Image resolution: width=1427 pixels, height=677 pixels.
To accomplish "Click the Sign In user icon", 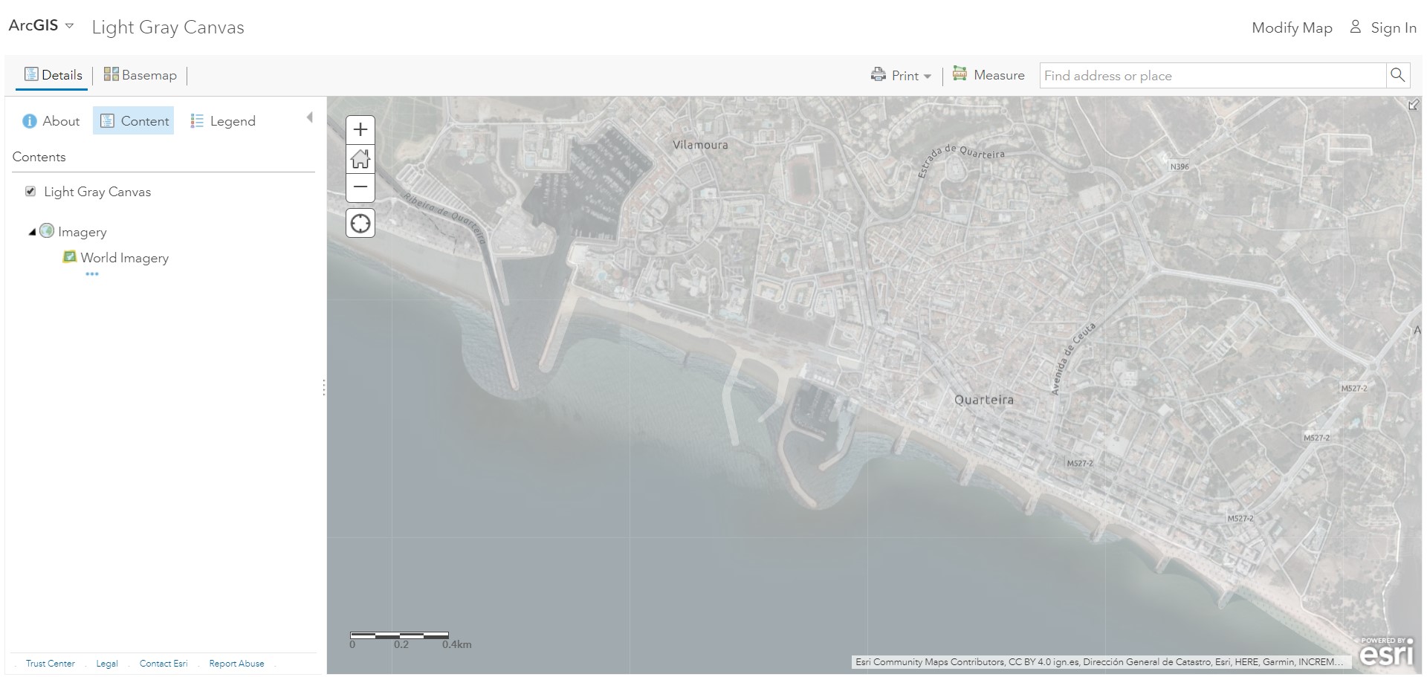I will (1356, 27).
